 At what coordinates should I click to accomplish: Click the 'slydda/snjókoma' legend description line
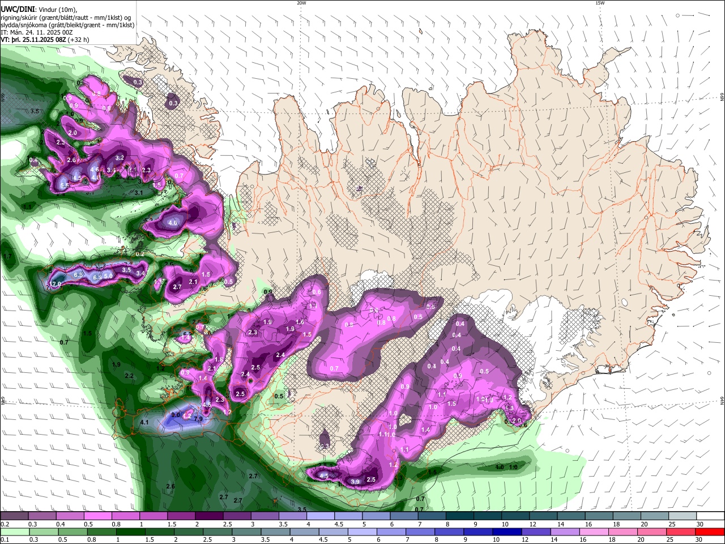click(x=67, y=25)
